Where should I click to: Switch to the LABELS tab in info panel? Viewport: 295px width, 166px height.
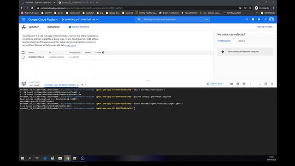pos(241,41)
